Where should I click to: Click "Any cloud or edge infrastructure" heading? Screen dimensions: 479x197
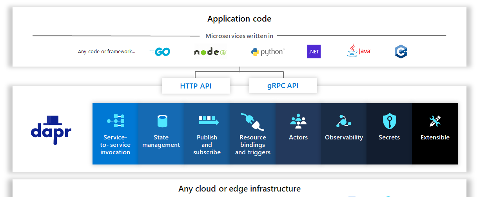point(239,189)
